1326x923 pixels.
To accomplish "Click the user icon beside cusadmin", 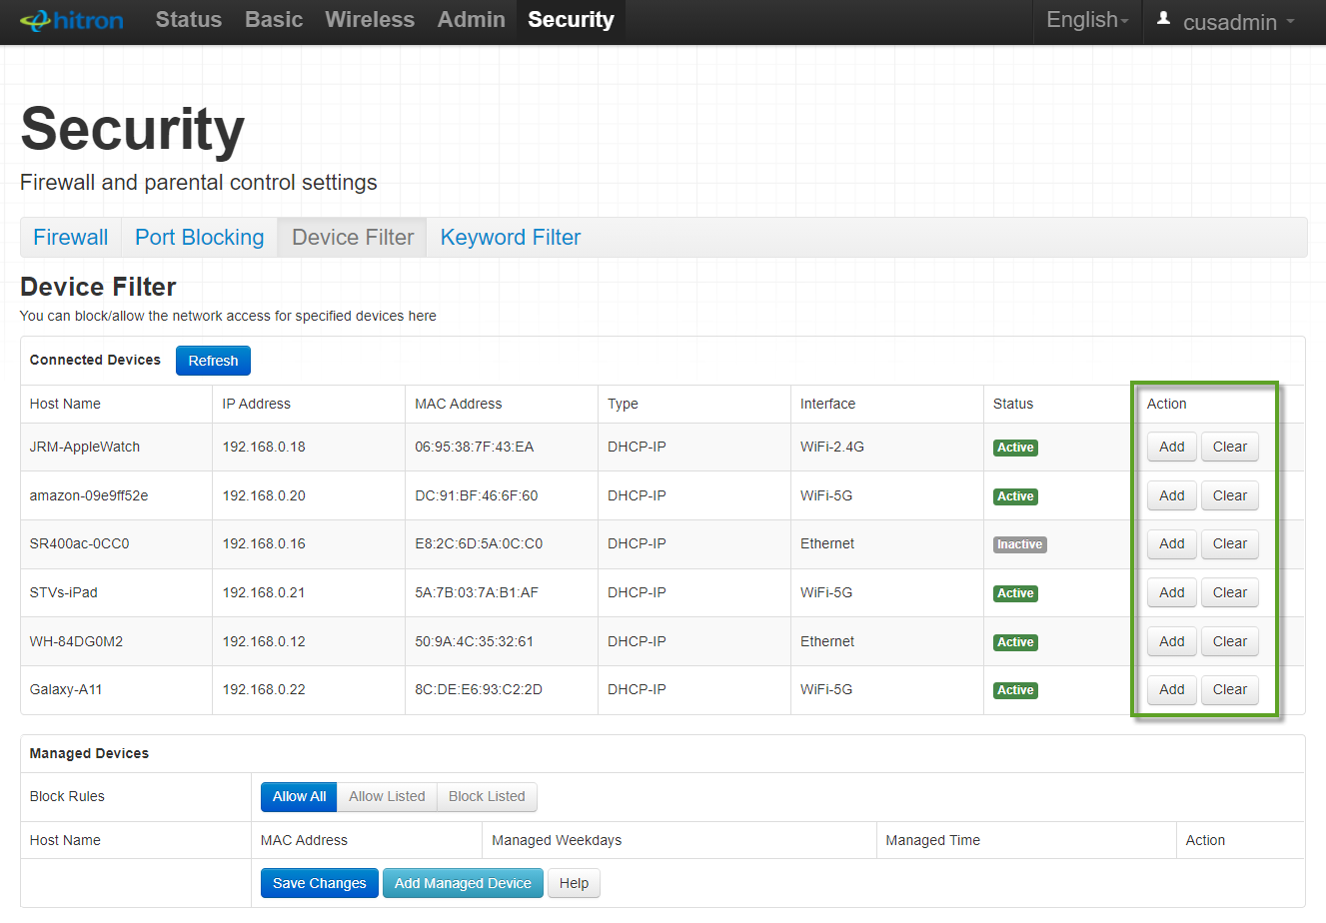I will [1163, 19].
